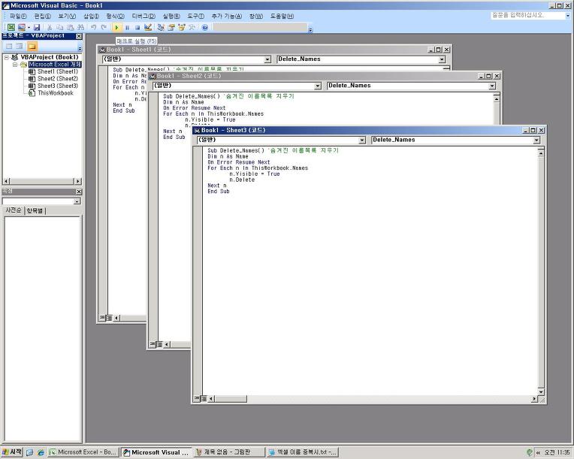Toggle Design Mode icon in toolbar
Screen dimensions: 574x459
tap(148, 27)
